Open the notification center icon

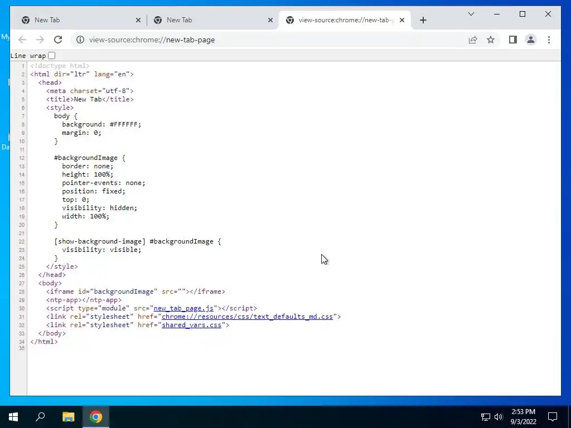(553, 417)
